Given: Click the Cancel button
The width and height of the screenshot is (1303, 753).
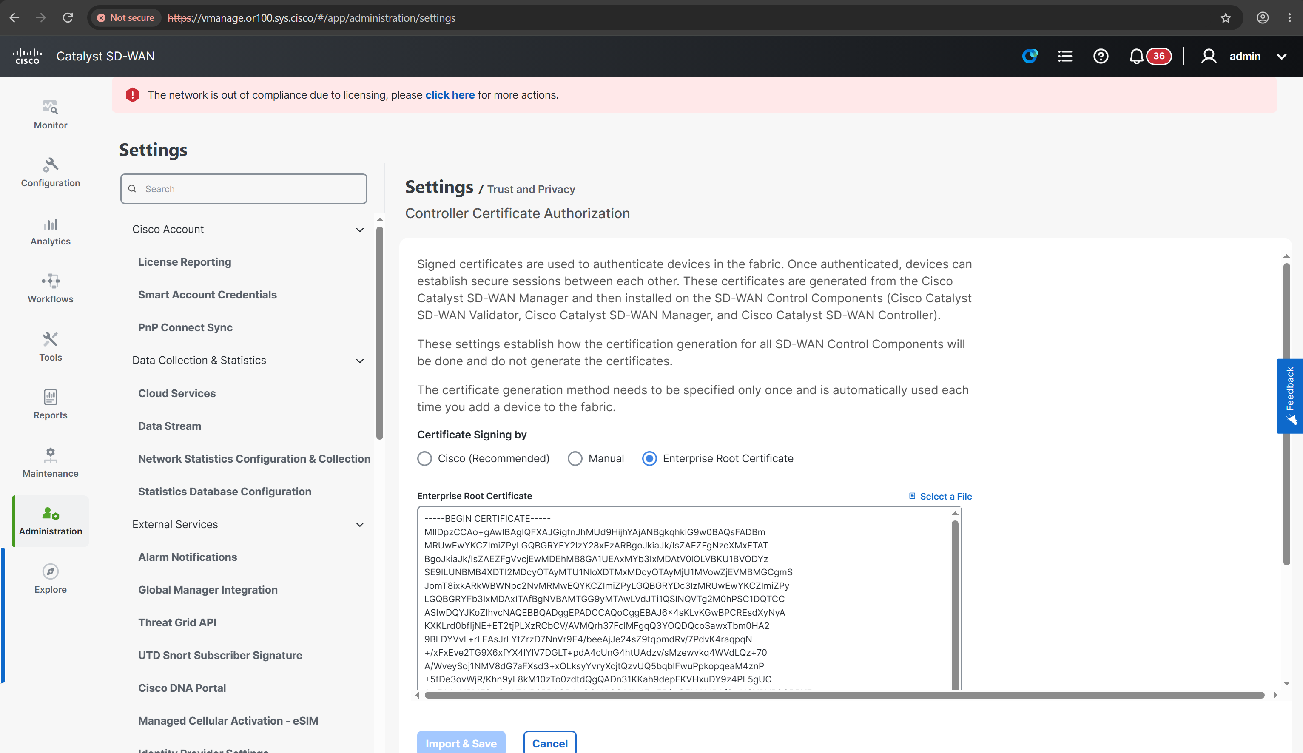Looking at the screenshot, I should [549, 743].
